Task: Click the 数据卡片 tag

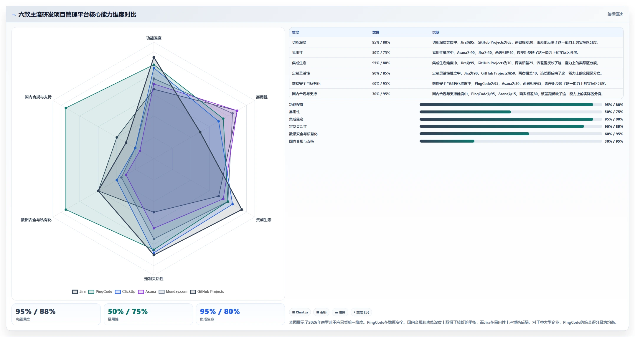Action: tap(361, 312)
